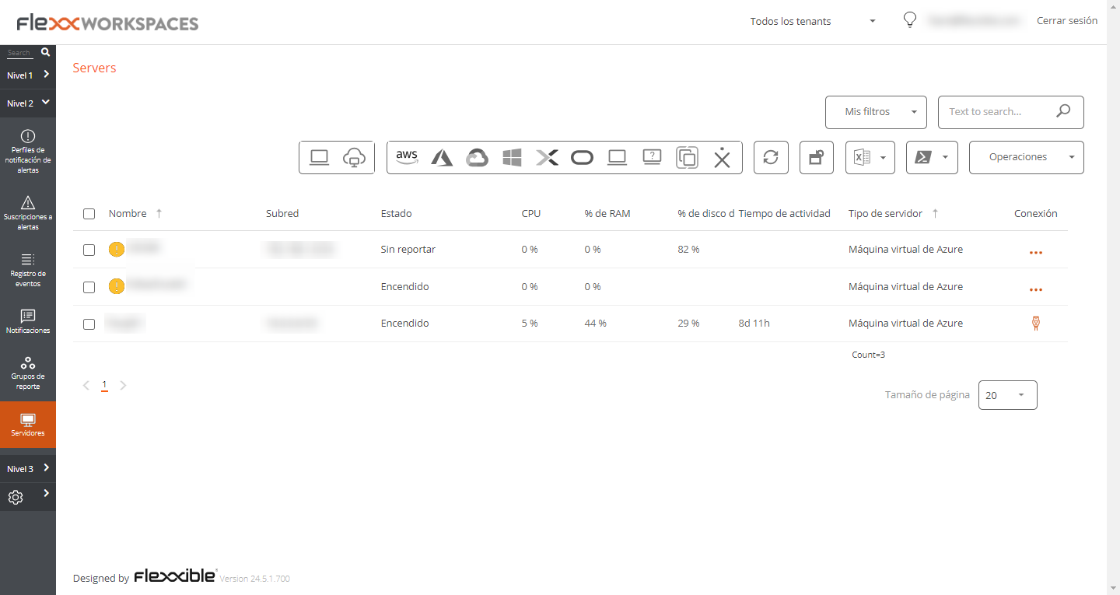Click the search magnifier in Text to search
The height and width of the screenshot is (595, 1120).
pyautogui.click(x=1063, y=111)
